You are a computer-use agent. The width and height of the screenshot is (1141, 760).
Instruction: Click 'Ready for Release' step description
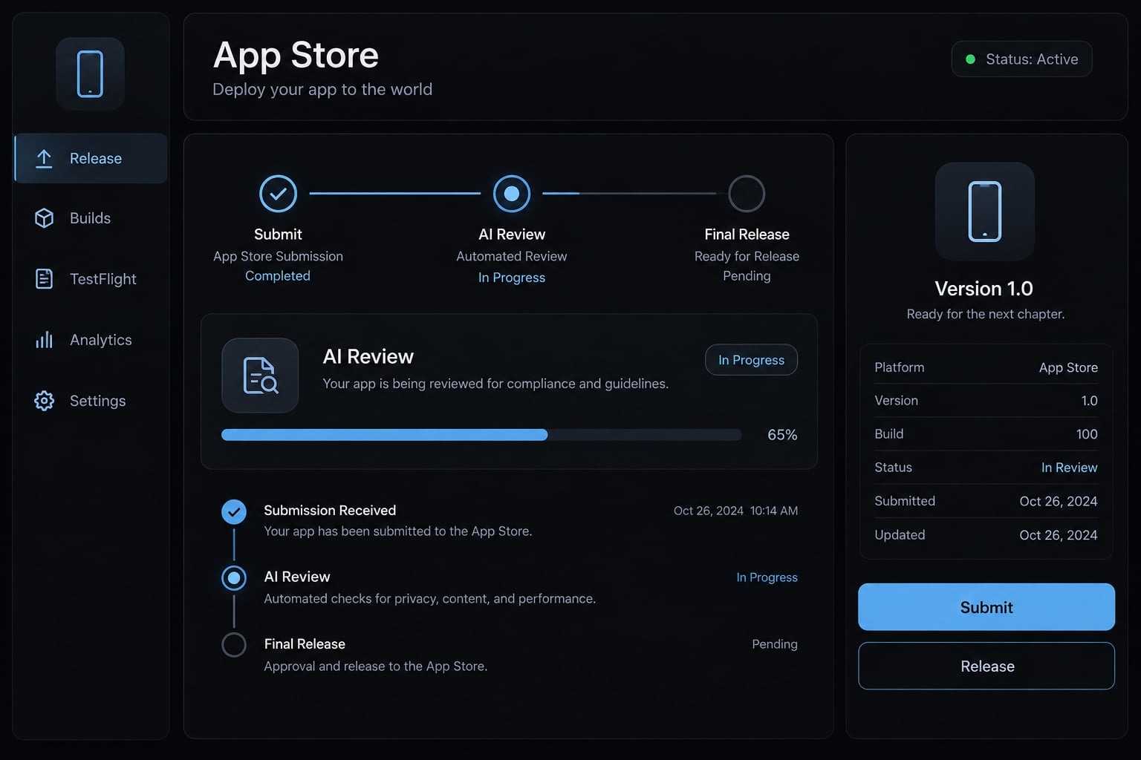(747, 256)
